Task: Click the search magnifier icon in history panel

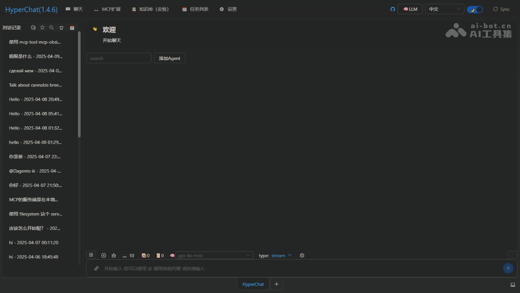Action: tap(52, 28)
